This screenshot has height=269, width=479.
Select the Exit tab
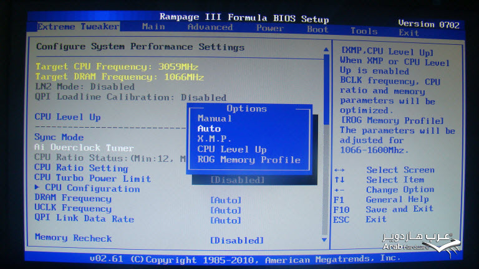pos(409,32)
